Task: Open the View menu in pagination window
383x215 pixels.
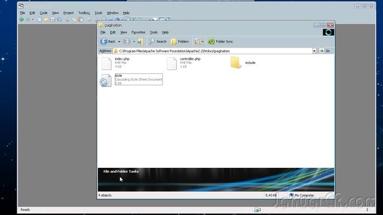Action: (x=124, y=32)
